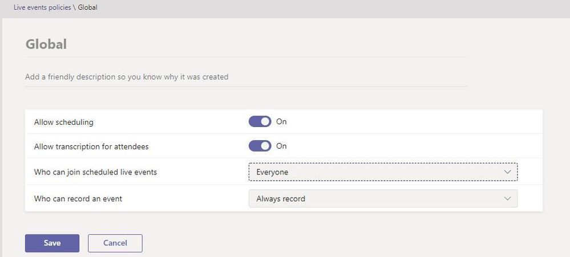
Task: Click the Always record selected value text
Action: pos(281,199)
